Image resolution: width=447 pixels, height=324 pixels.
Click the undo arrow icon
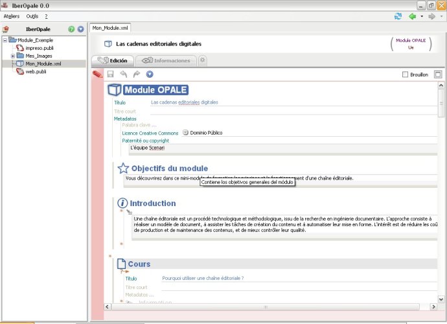[124, 74]
